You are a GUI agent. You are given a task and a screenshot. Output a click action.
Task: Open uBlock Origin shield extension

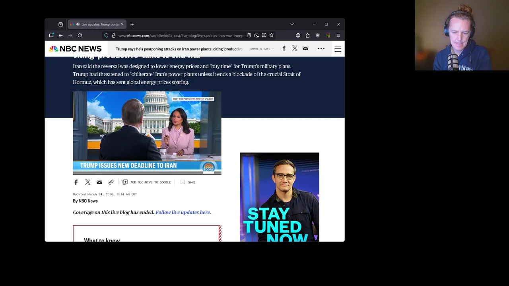pyautogui.click(x=317, y=35)
